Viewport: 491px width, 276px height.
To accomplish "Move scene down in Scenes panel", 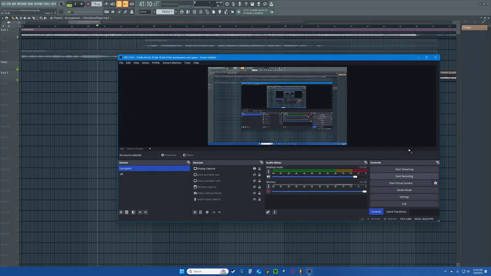I will point(146,212).
